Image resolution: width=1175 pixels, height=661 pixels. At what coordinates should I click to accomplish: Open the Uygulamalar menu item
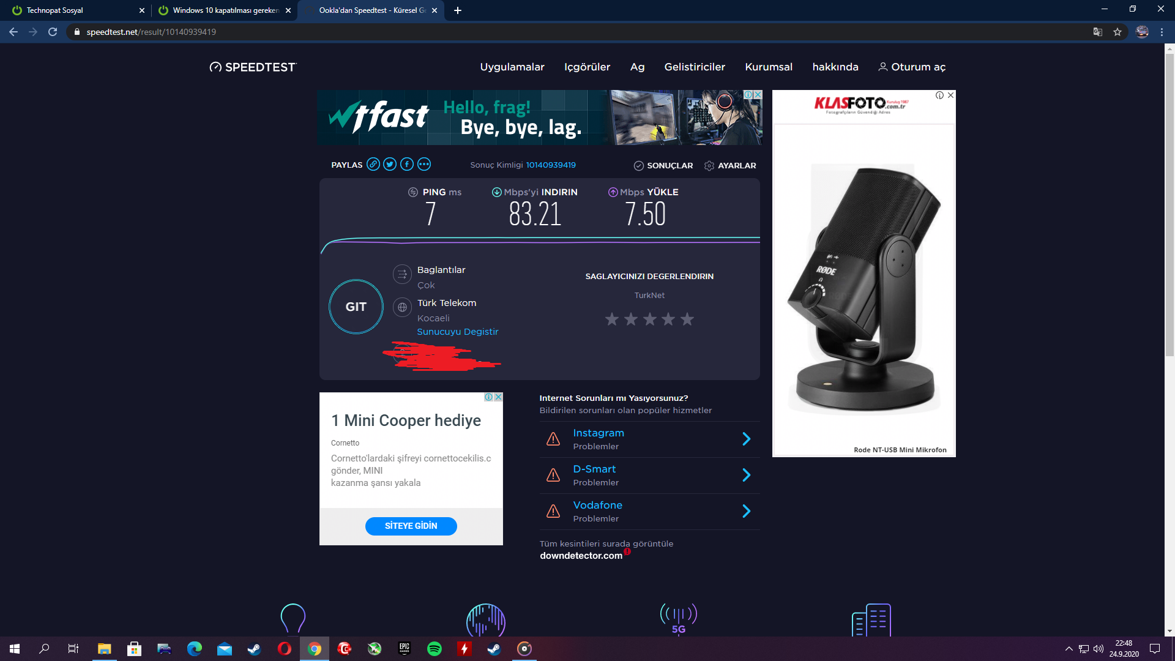pos(512,67)
